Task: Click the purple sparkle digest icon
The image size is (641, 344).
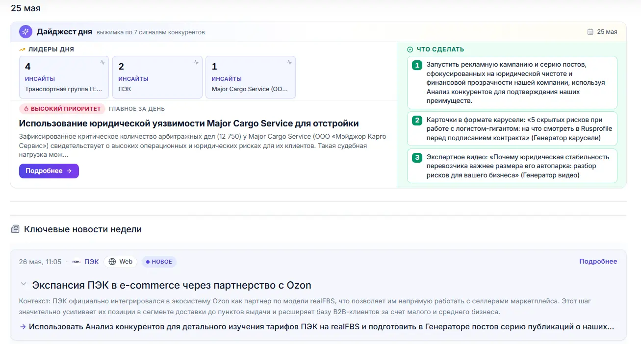Action: point(26,32)
